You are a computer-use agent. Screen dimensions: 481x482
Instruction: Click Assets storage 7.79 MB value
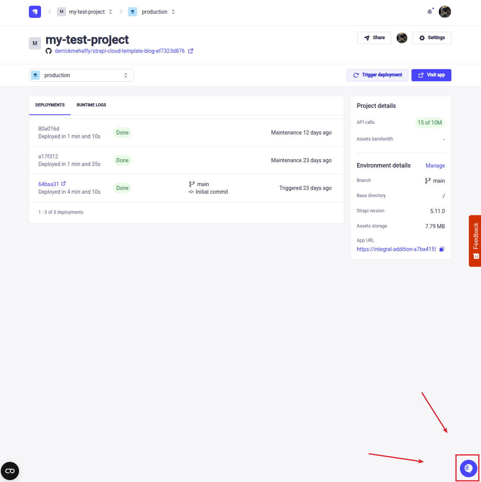point(435,226)
